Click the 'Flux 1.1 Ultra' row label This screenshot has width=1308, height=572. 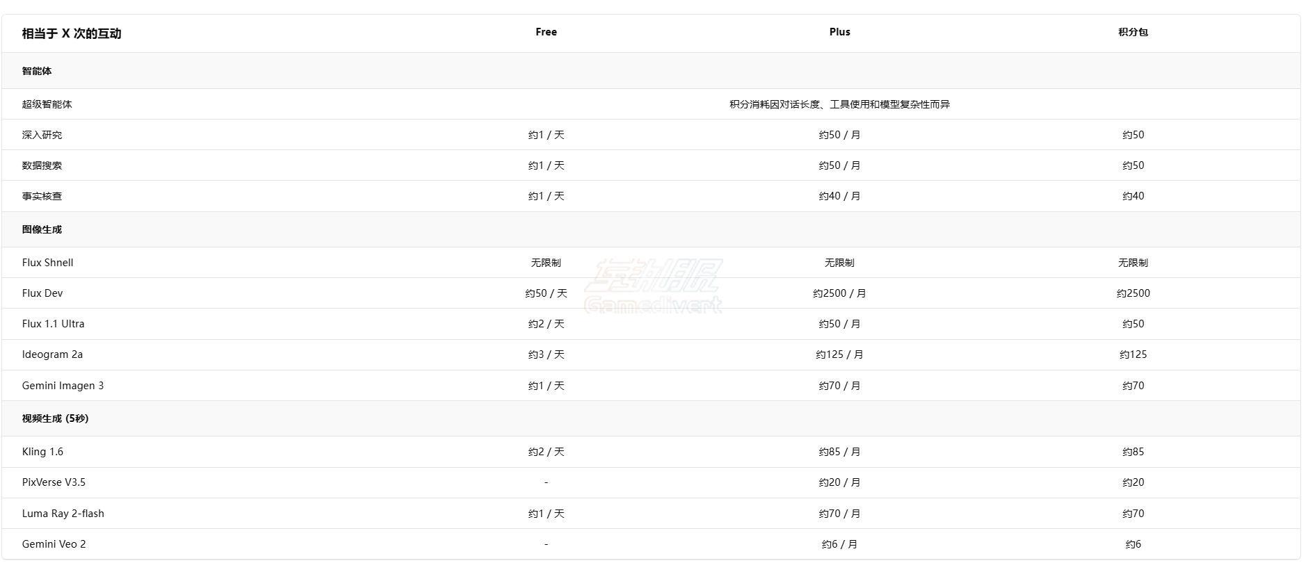[53, 324]
